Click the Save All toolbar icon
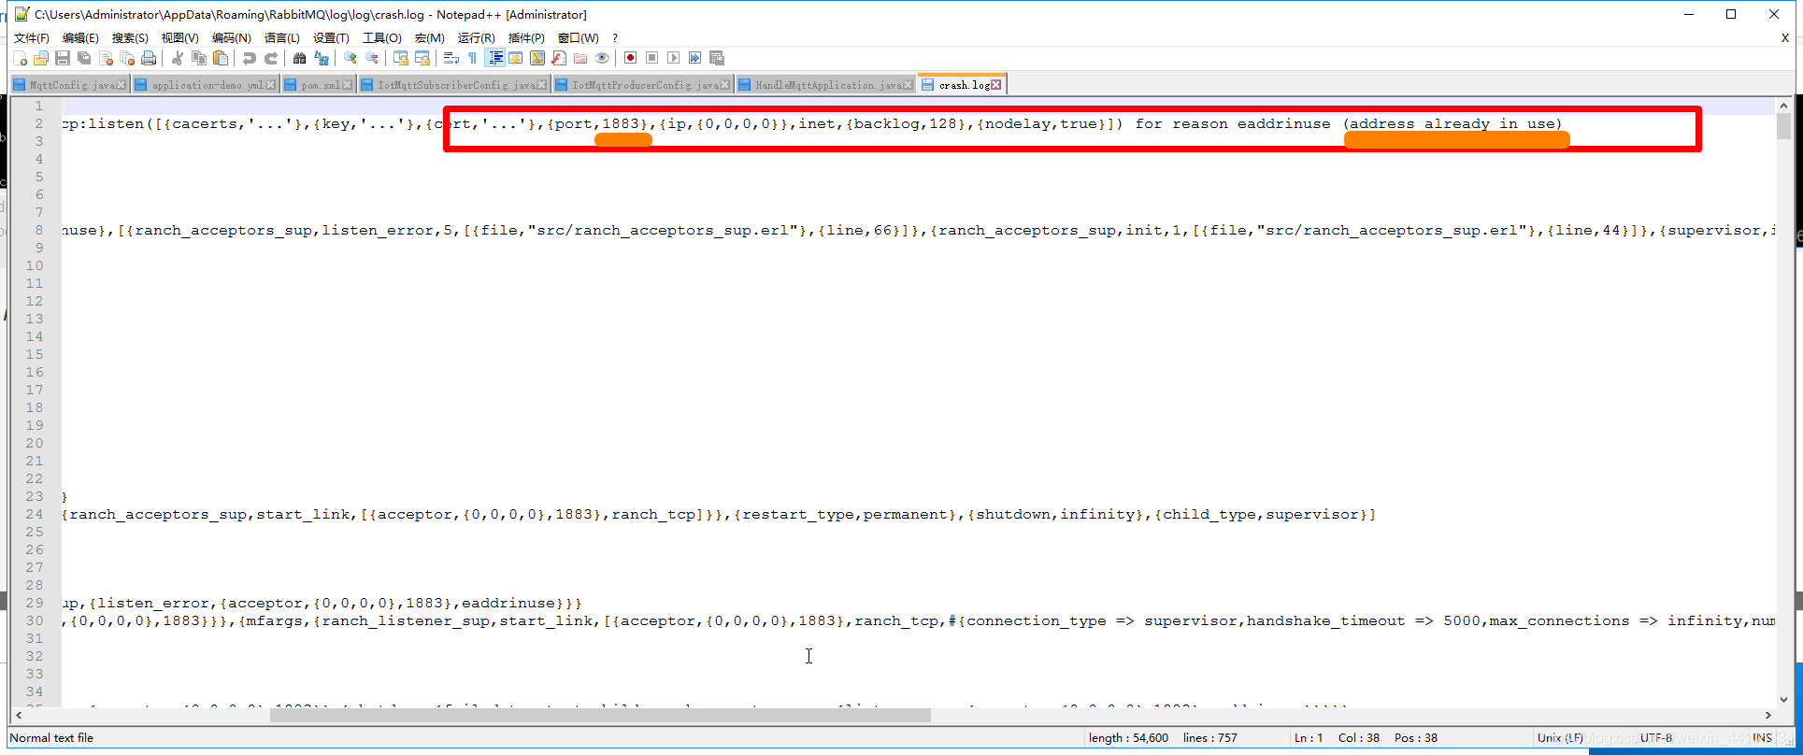This screenshot has height=755, width=1803. 84,58
